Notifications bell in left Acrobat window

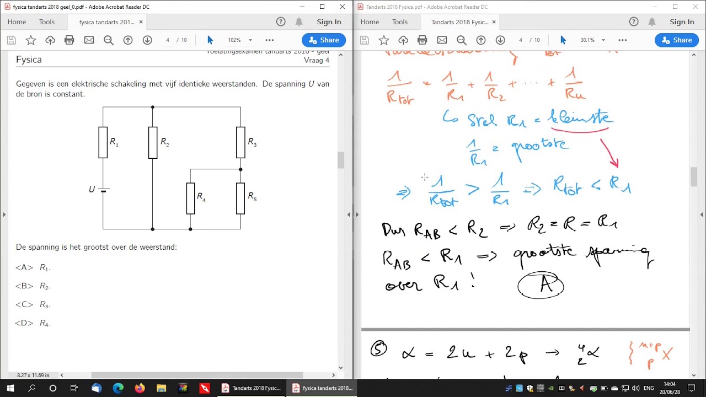tap(299, 22)
